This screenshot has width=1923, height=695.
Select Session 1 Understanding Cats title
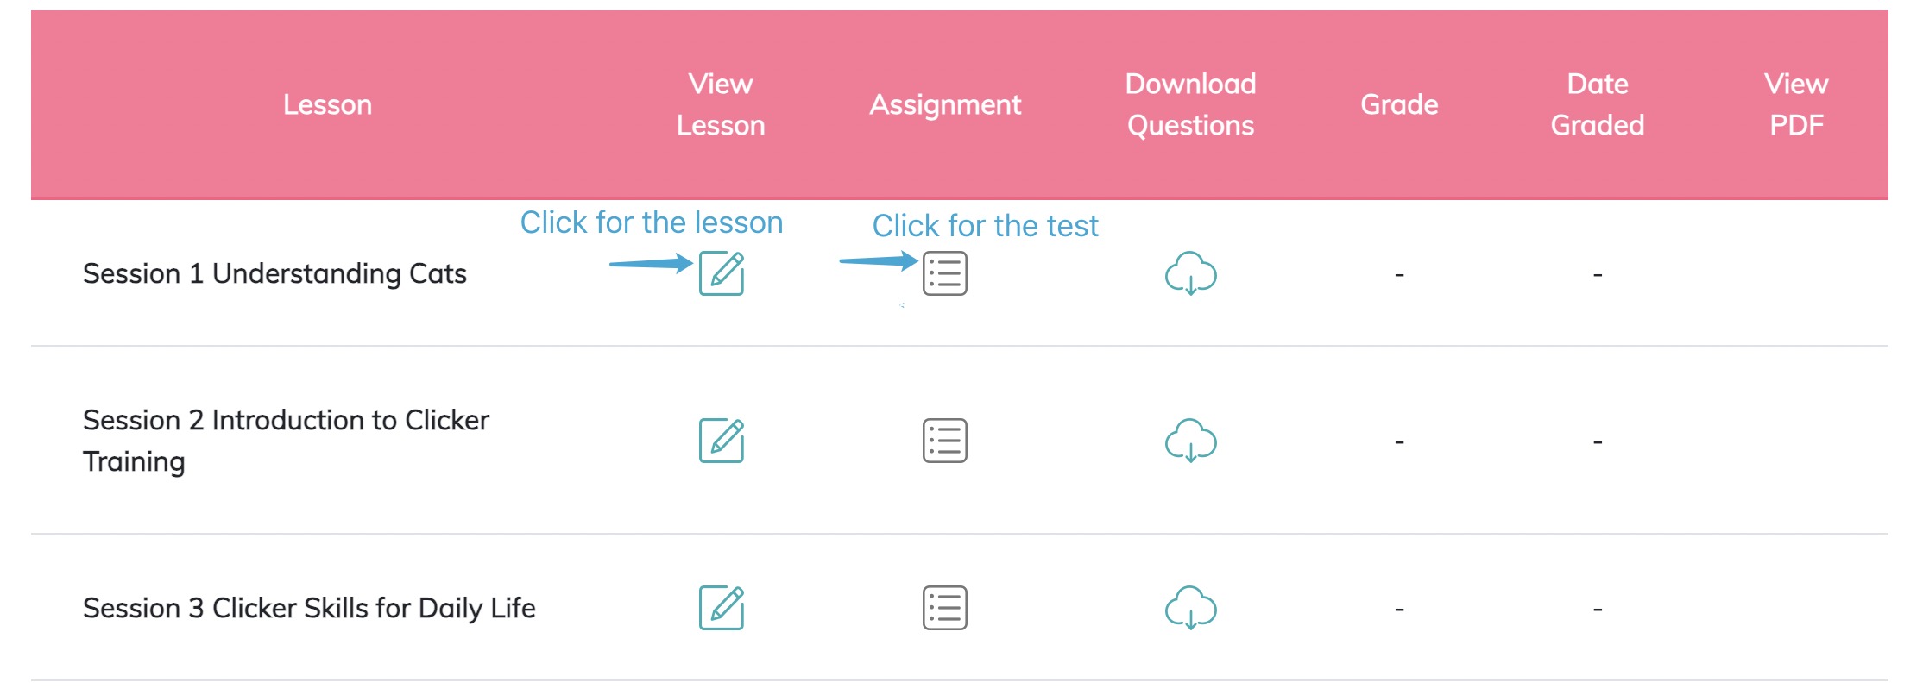click(274, 273)
